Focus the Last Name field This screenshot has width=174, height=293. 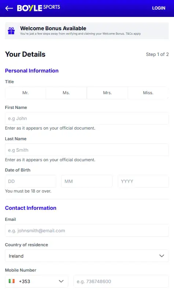click(x=87, y=150)
